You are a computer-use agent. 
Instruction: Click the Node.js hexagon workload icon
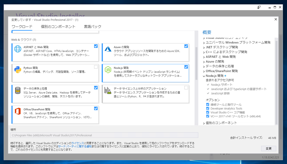(x=108, y=70)
